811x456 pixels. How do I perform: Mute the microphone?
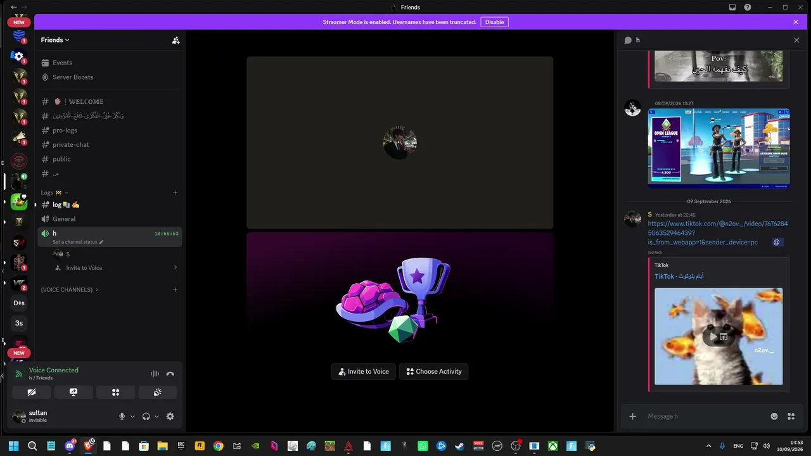pyautogui.click(x=122, y=416)
